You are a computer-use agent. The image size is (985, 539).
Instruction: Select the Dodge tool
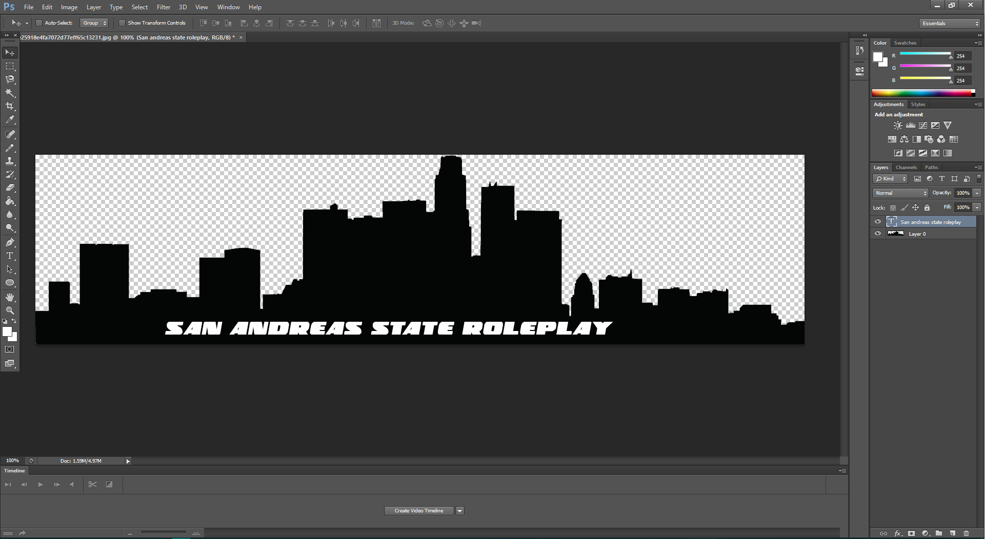[10, 227]
